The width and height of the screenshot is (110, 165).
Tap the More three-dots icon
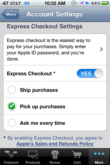coord(99,154)
